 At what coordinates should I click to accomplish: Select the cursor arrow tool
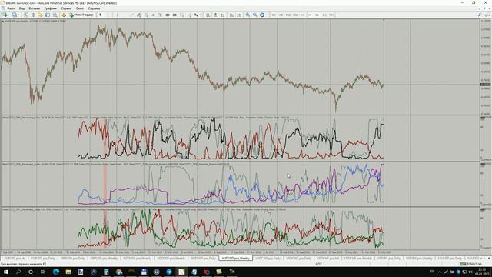(101, 15)
